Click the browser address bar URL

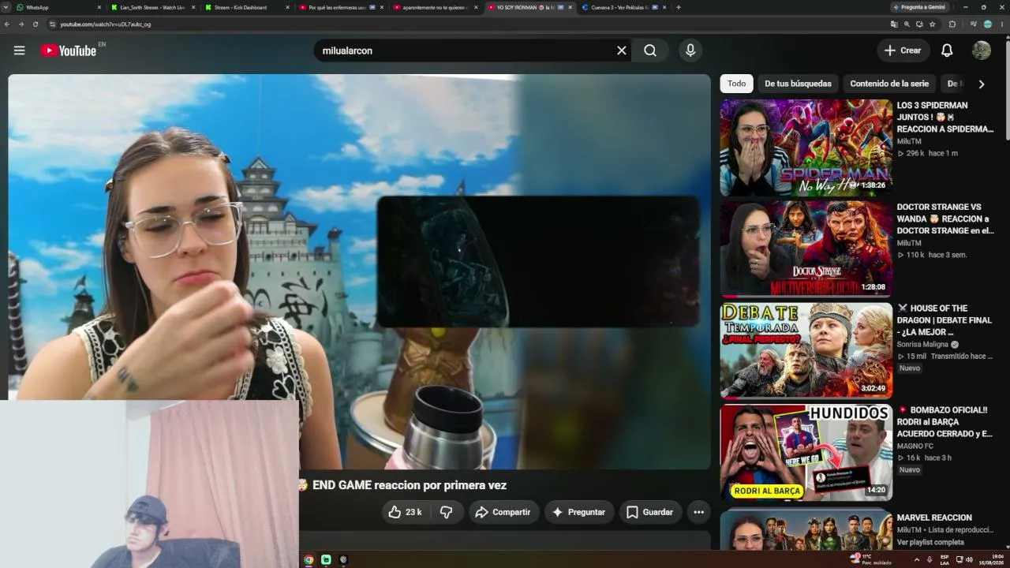coord(105,24)
